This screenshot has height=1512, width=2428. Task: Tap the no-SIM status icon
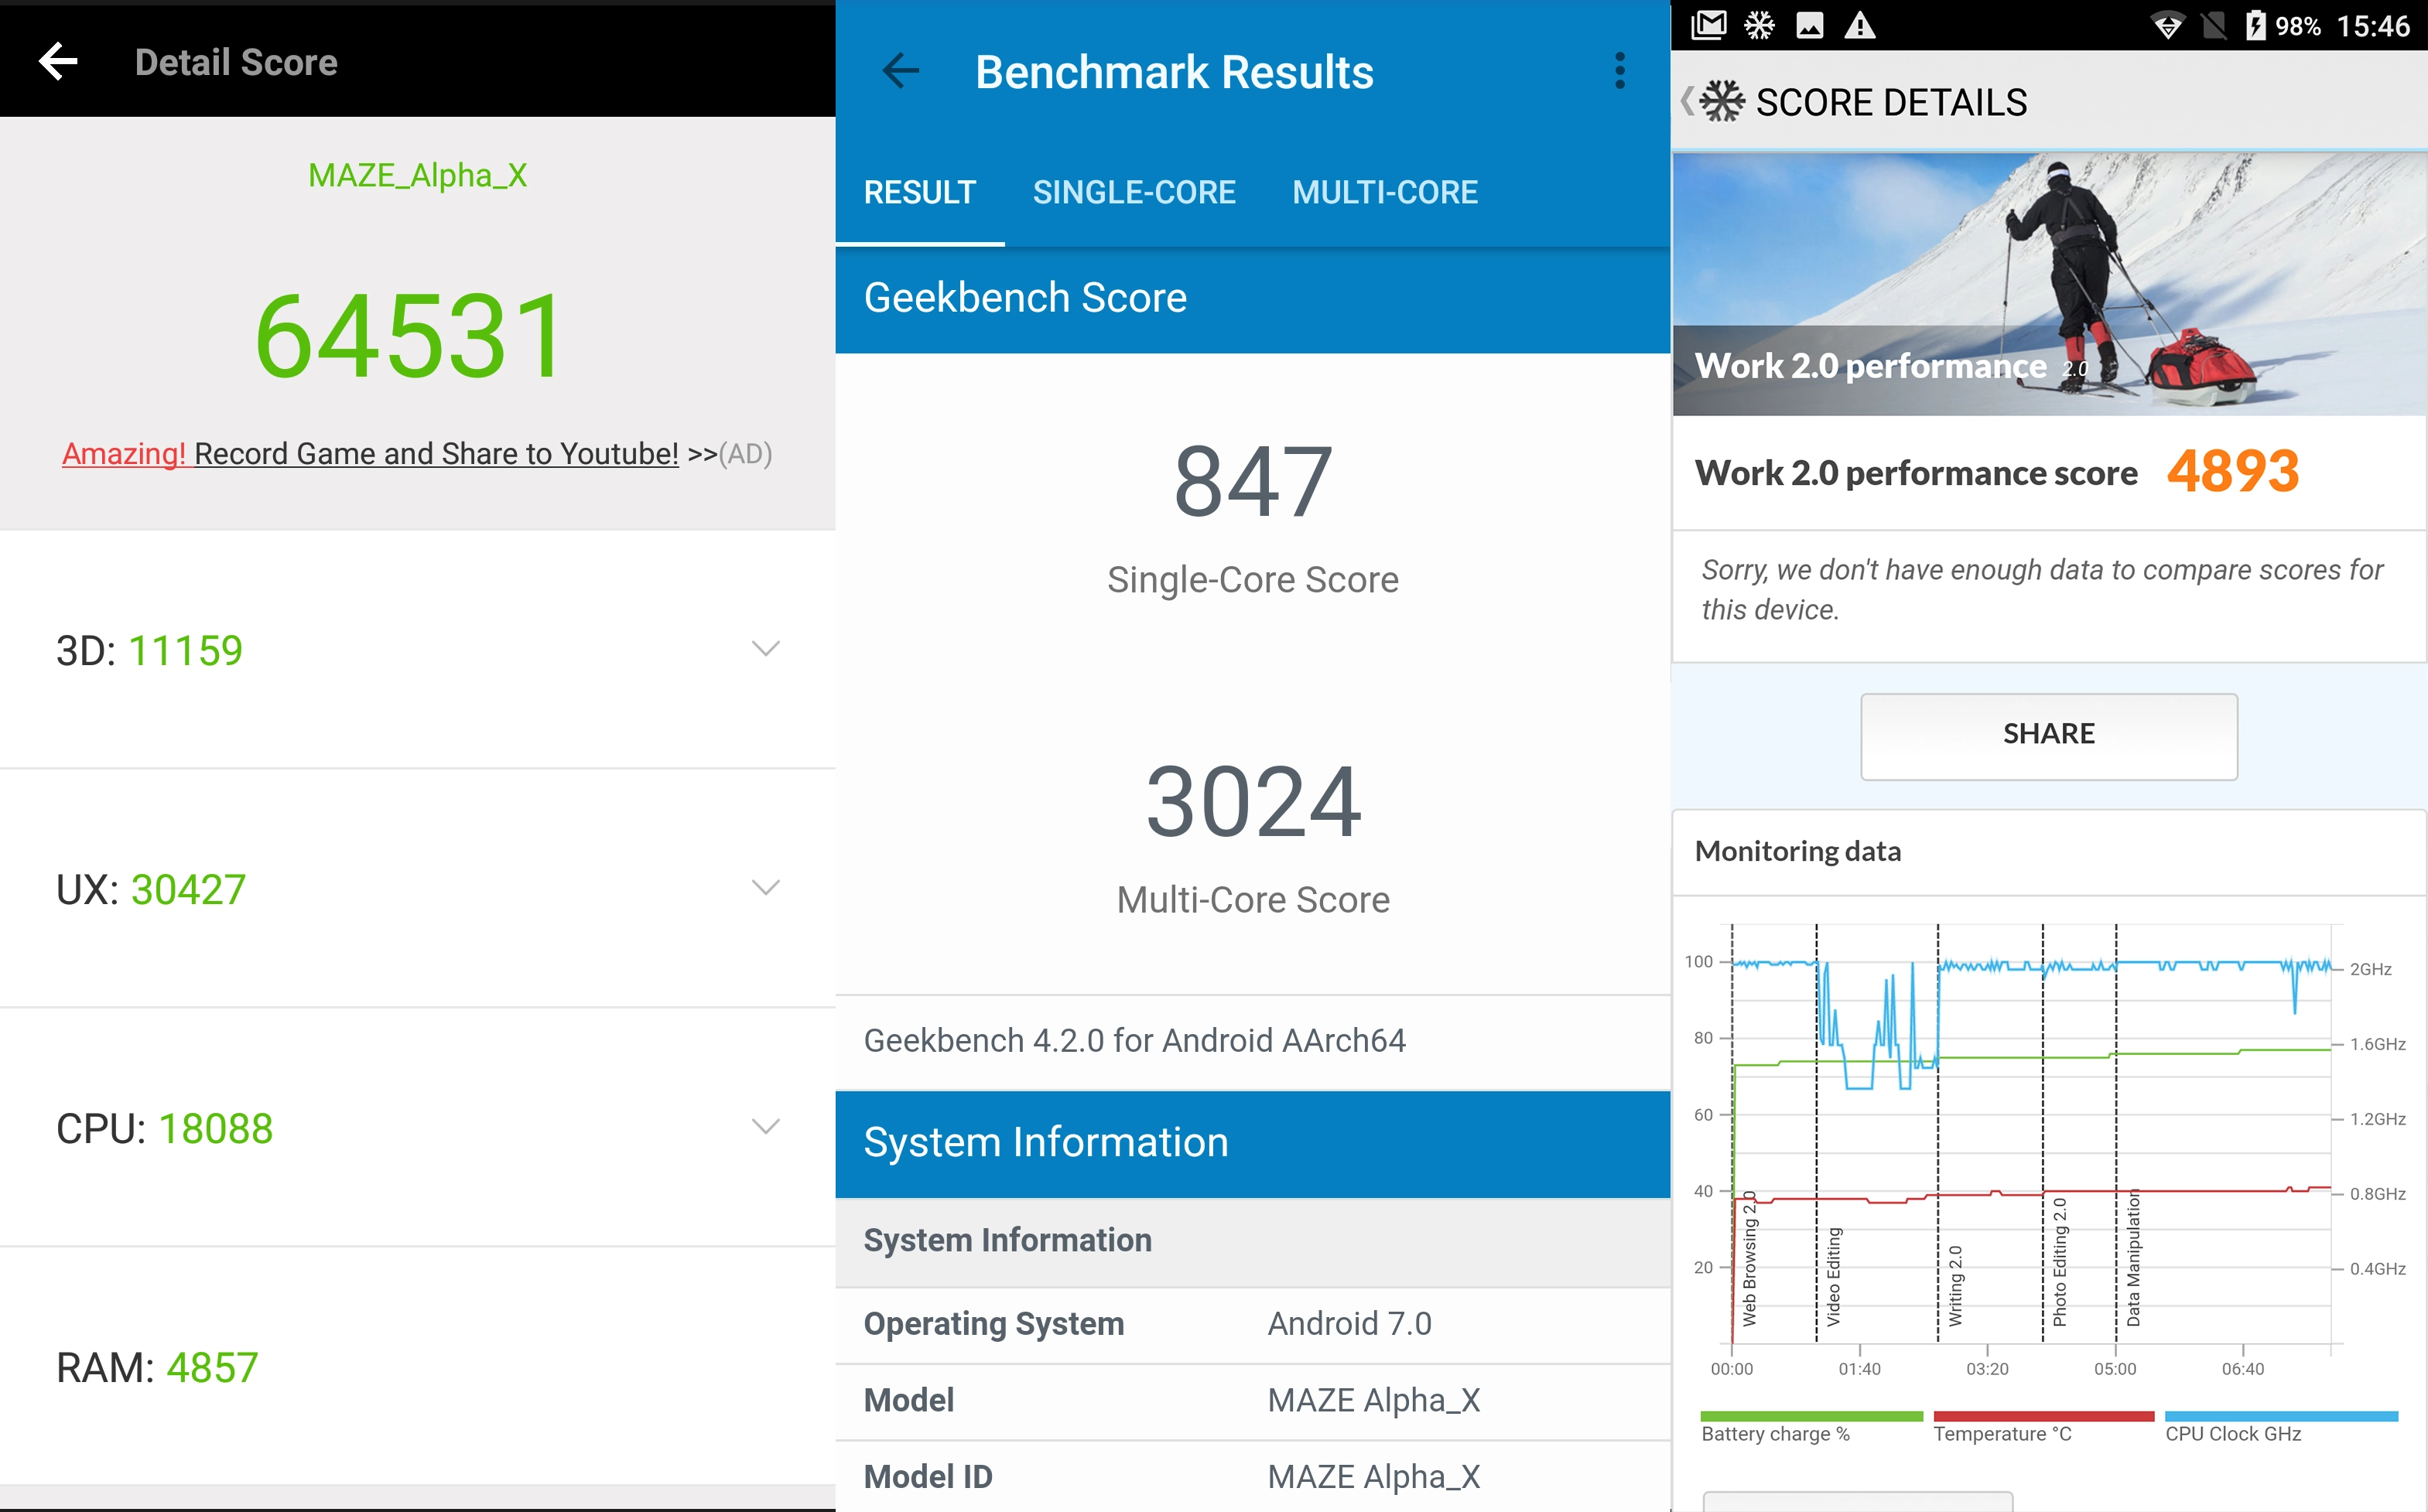pos(2214,26)
